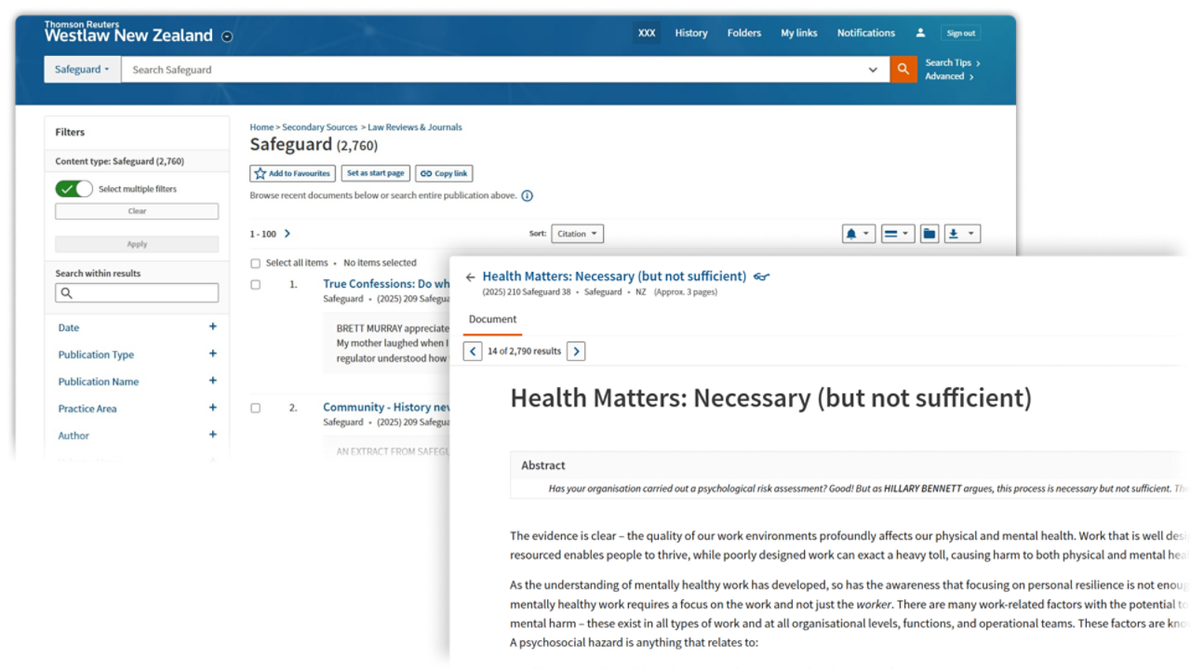The height and width of the screenshot is (670, 1191).
Task: Toggle Select multiple filters switch
Action: [74, 189]
